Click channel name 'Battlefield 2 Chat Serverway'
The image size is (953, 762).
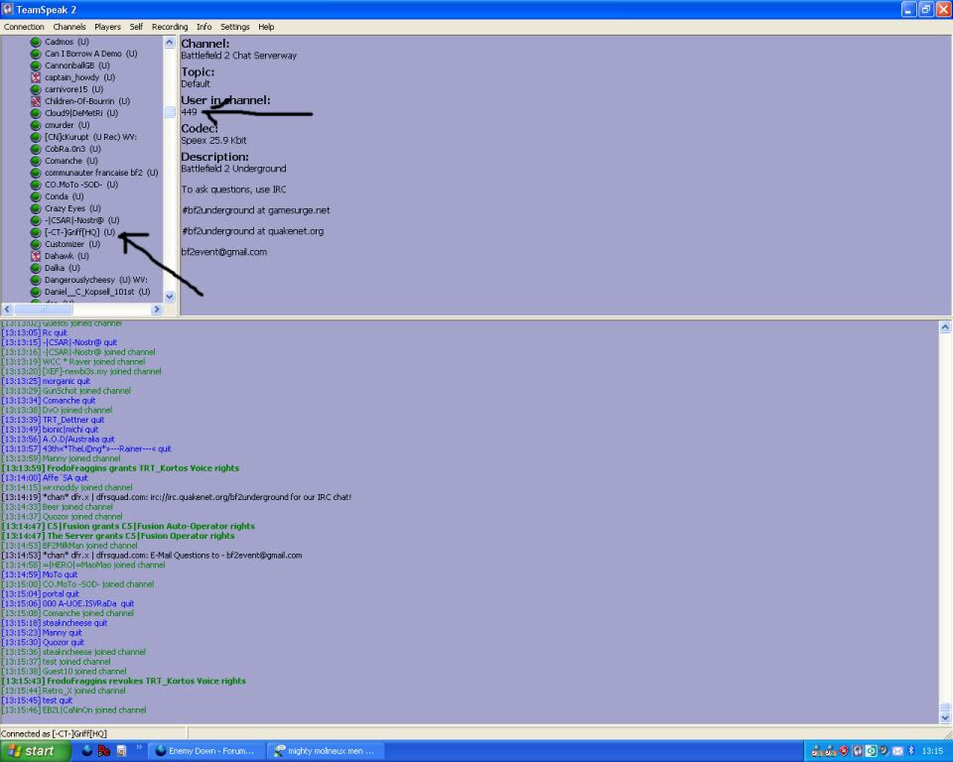tap(238, 56)
